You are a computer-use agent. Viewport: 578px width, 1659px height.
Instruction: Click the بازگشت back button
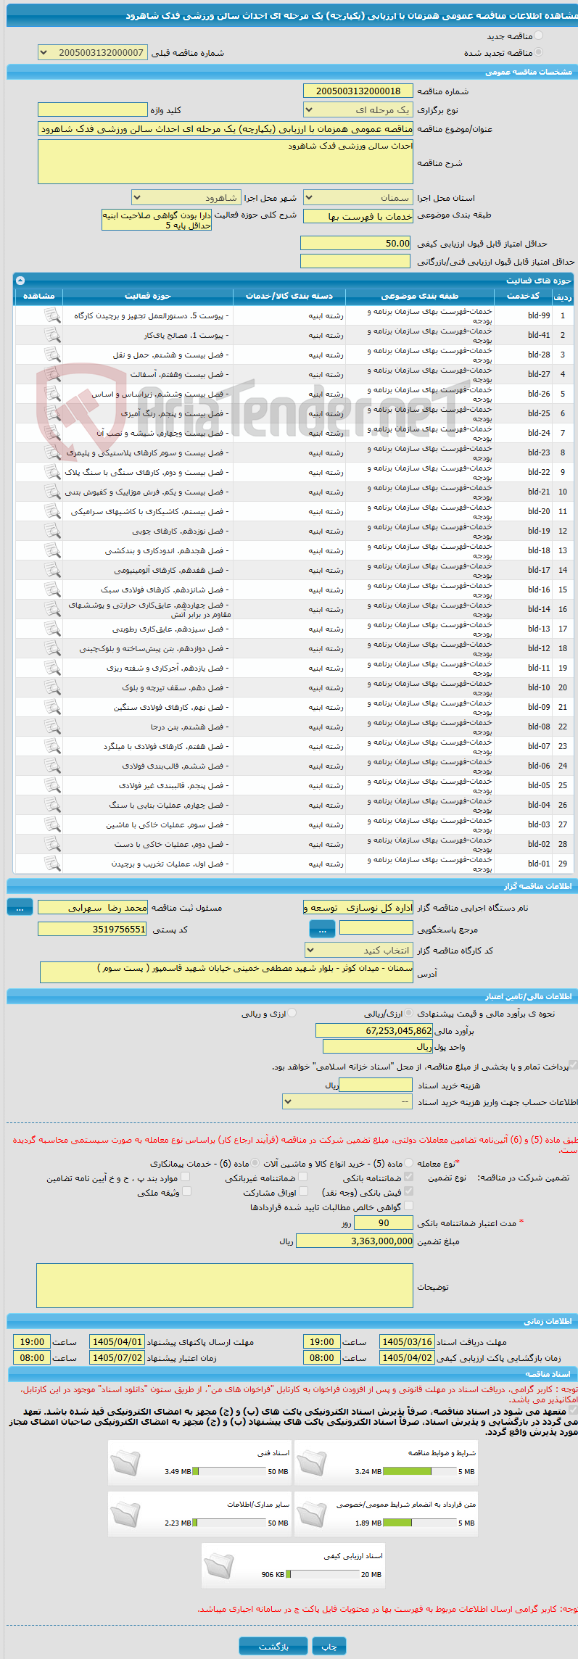[273, 1646]
